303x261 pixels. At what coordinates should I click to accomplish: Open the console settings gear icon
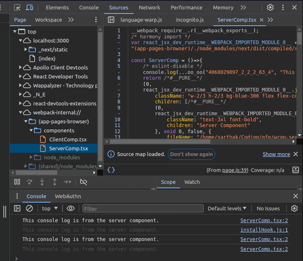click(x=294, y=208)
